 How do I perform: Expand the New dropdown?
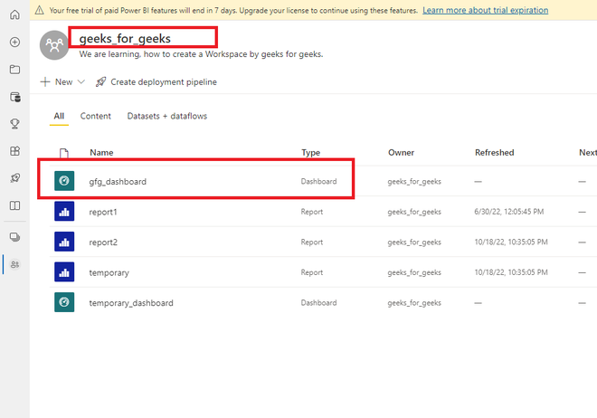pyautogui.click(x=62, y=81)
